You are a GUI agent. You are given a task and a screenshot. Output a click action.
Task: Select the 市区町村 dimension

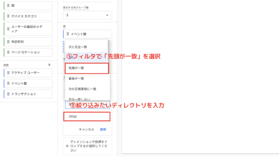coord(28,42)
